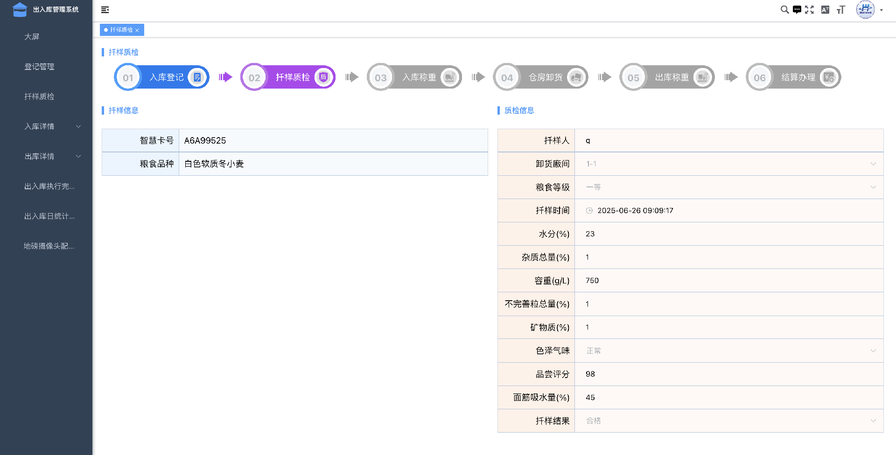
Task: Click the 仓房卸货 truck icon
Action: pos(576,77)
